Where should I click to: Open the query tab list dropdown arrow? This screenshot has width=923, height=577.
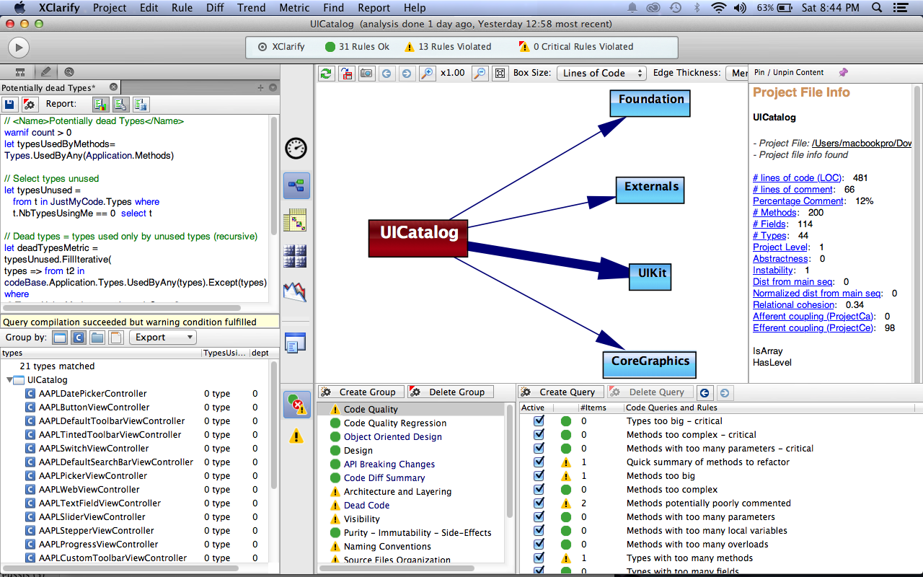pos(273,87)
